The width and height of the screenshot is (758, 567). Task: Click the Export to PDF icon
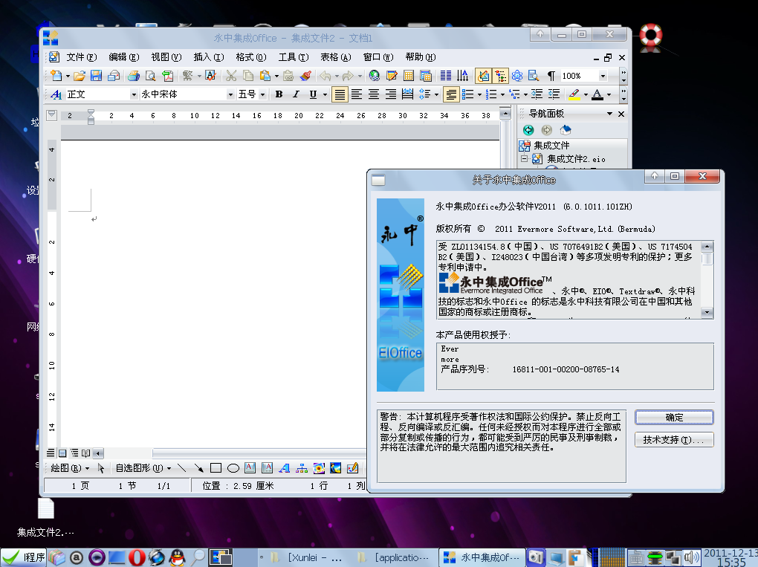168,76
